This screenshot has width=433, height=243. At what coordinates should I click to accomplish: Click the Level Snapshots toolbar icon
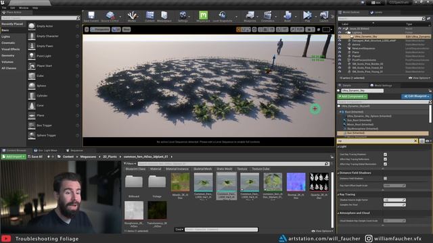(223, 15)
